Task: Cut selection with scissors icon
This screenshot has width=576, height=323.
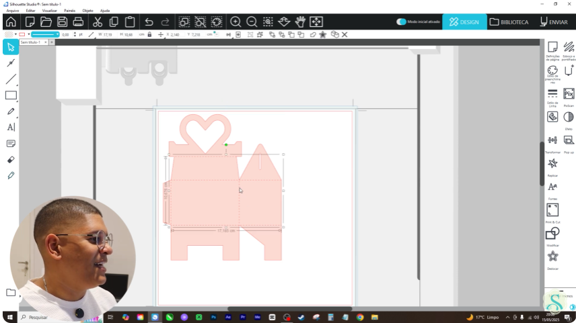Action: point(98,21)
